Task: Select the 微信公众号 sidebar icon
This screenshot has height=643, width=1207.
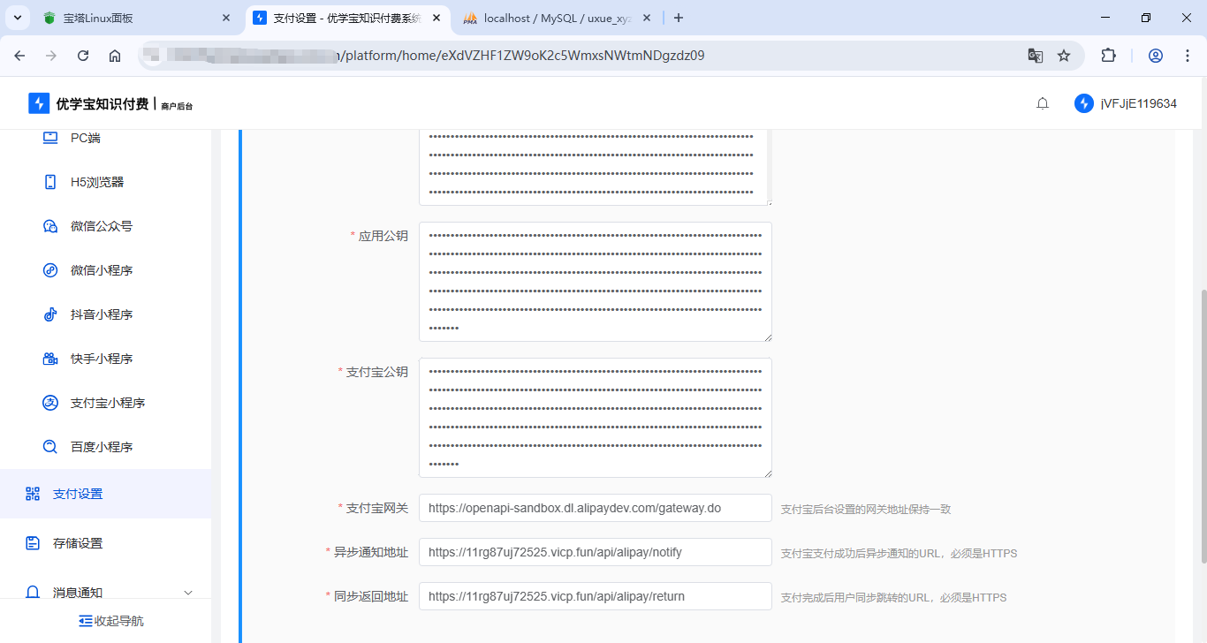Action: click(x=50, y=226)
